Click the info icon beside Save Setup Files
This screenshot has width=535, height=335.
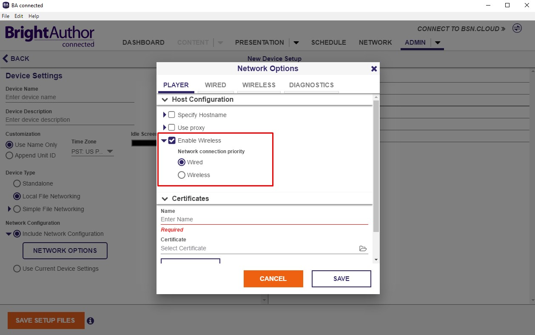(x=90, y=321)
